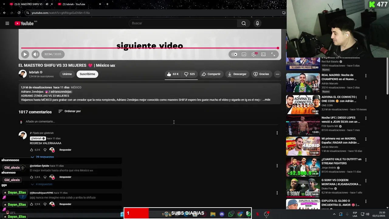Screen dimensions: 389x219
Task: Join the channel with Unirme button
Action: click(x=67, y=74)
